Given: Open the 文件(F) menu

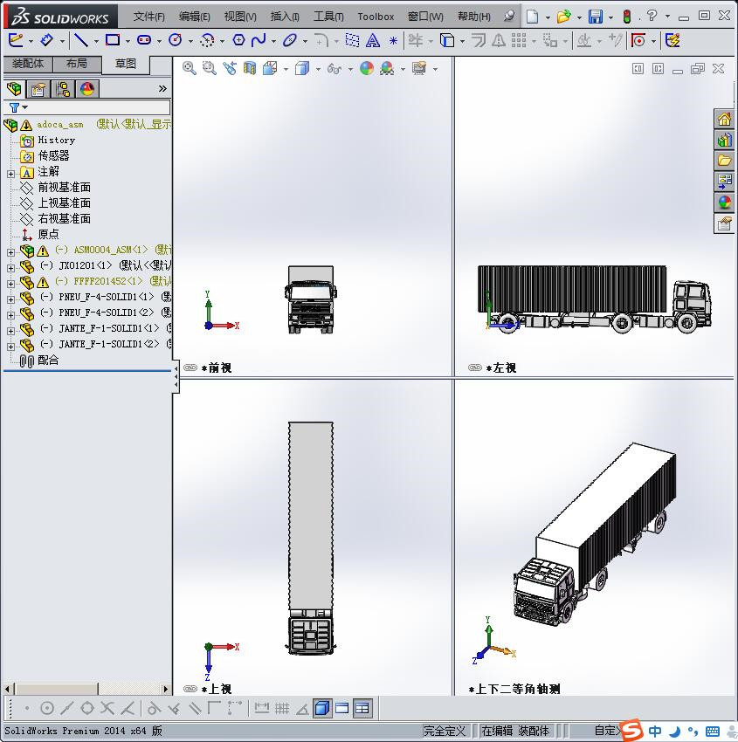Looking at the screenshot, I should click(x=149, y=17).
